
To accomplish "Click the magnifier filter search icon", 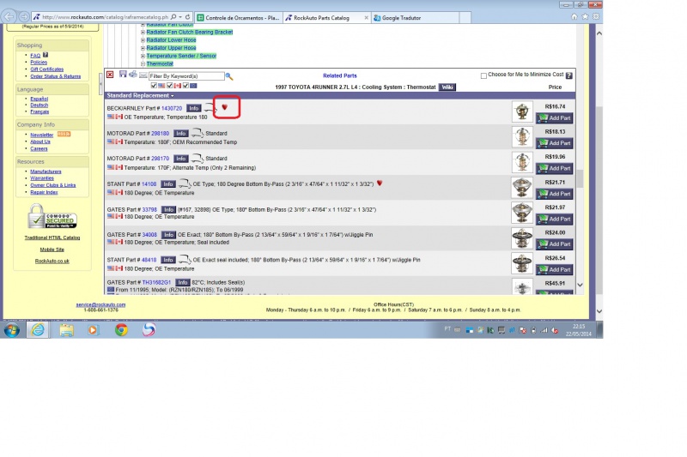I will point(228,76).
